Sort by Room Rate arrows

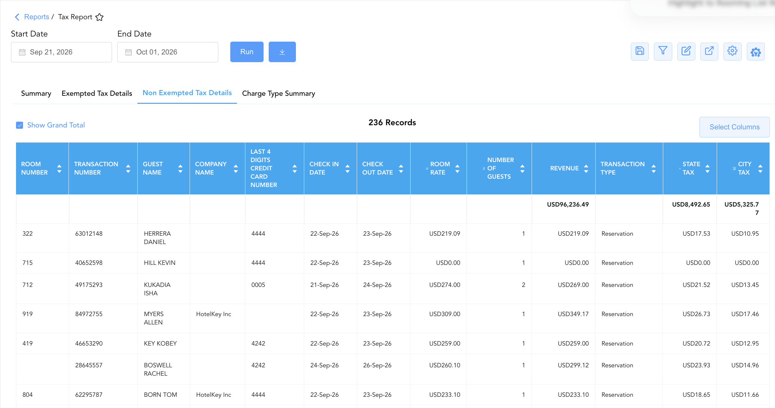(457, 168)
